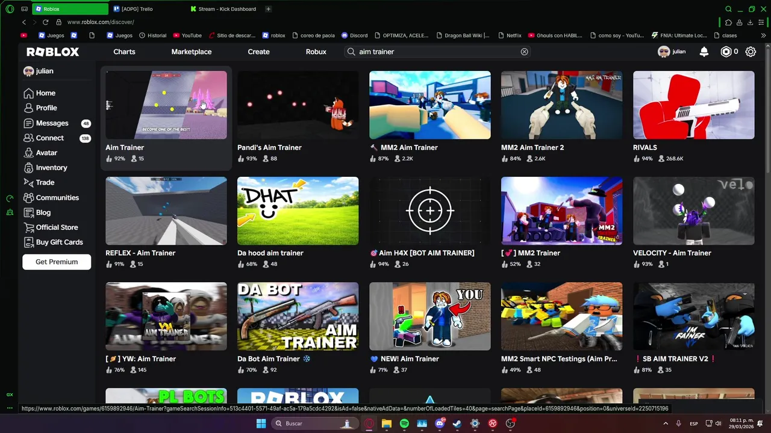Open Steam from the taskbar
This screenshot has height=433, width=771.
tap(457, 423)
